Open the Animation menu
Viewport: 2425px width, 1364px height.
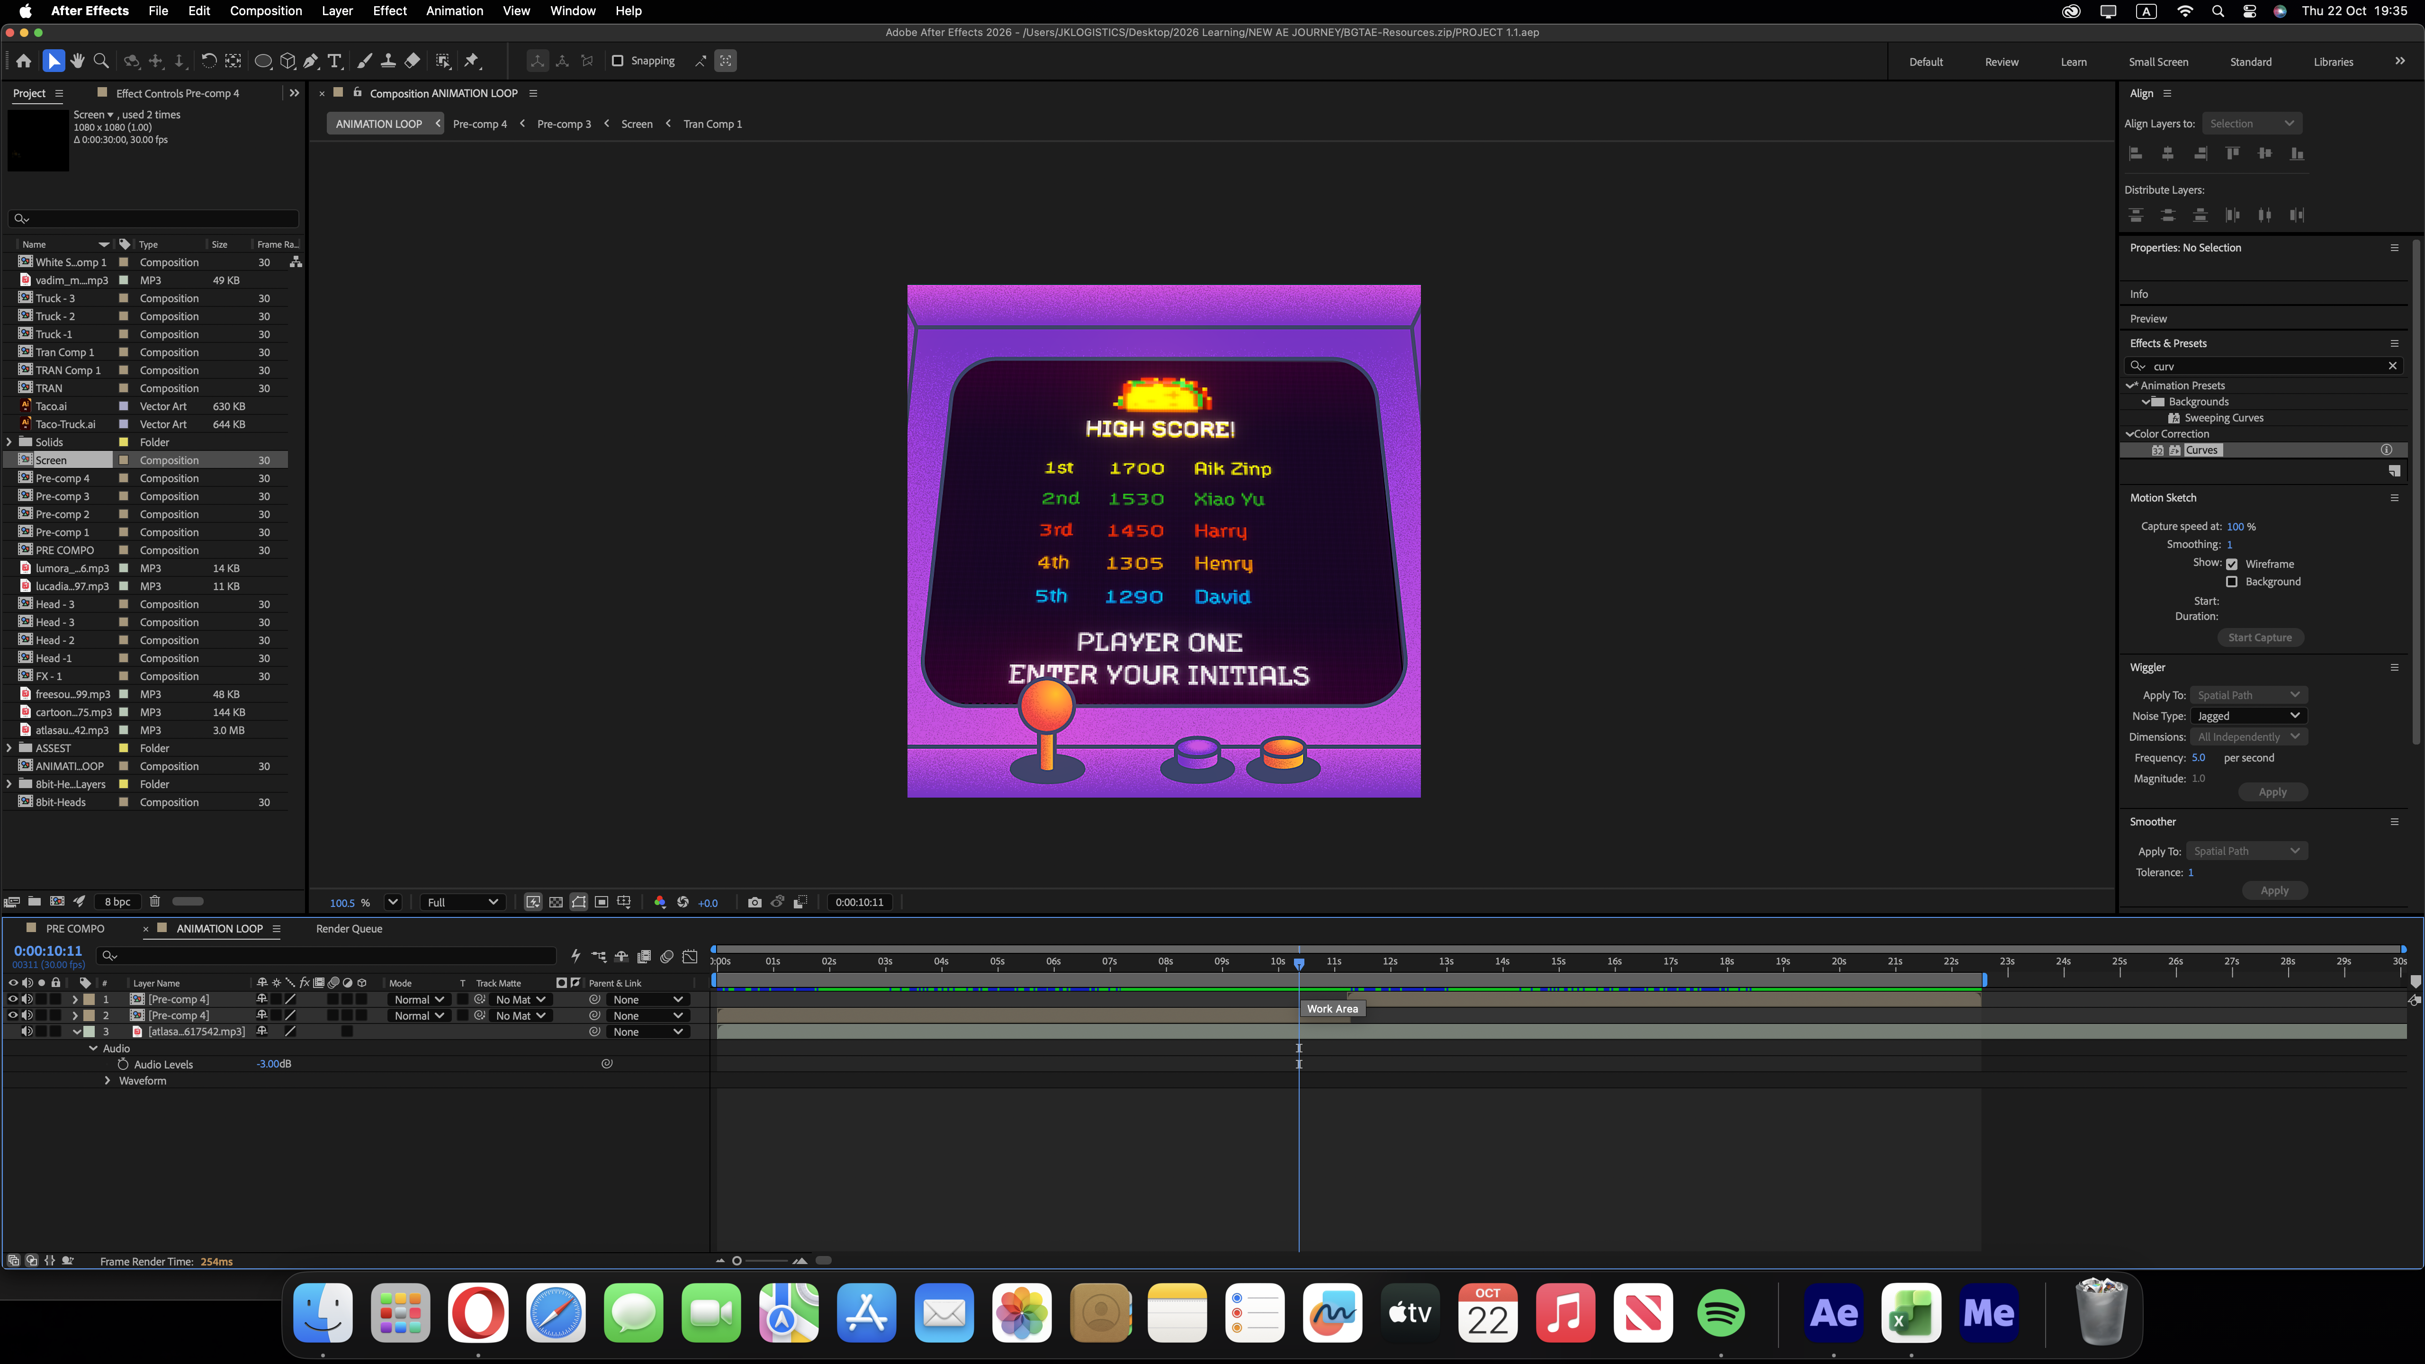pos(454,11)
